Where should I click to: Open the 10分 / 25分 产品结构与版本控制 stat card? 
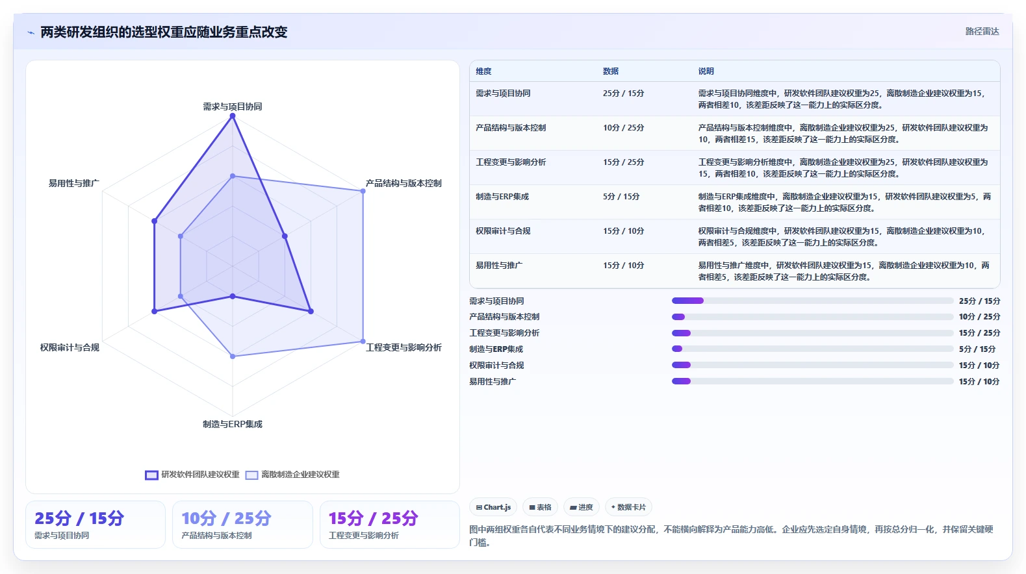pyautogui.click(x=242, y=525)
